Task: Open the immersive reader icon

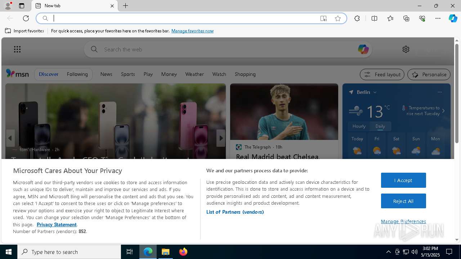Action: tap(323, 18)
